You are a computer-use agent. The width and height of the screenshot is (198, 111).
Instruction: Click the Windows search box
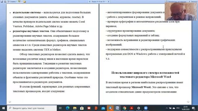[32, 108]
